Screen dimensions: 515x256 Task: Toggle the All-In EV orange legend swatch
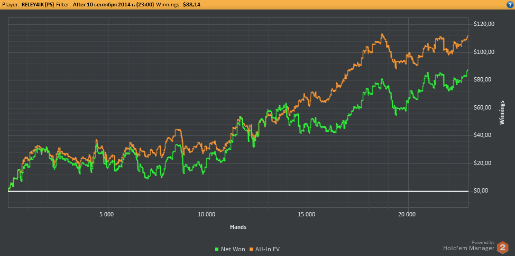coord(252,250)
